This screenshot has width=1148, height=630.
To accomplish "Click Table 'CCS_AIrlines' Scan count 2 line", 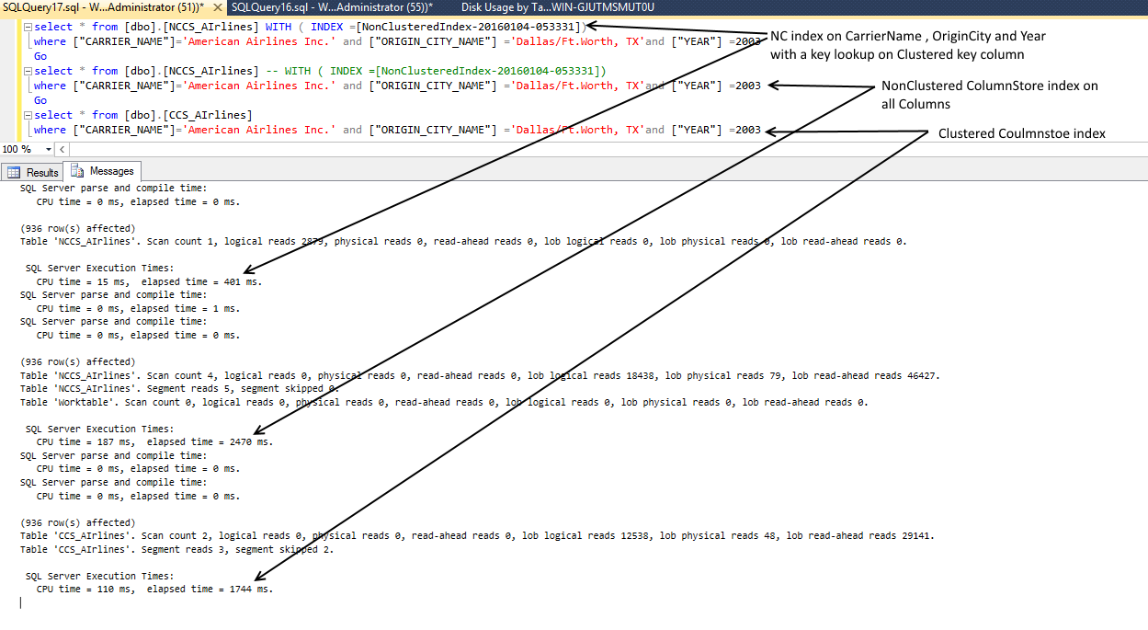I will pyautogui.click(x=477, y=536).
